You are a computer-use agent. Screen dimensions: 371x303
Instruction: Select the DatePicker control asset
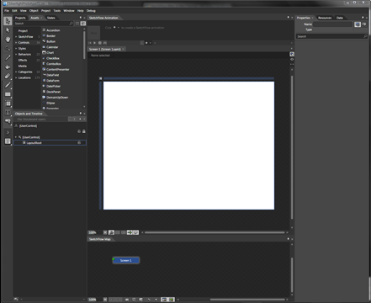[53, 86]
